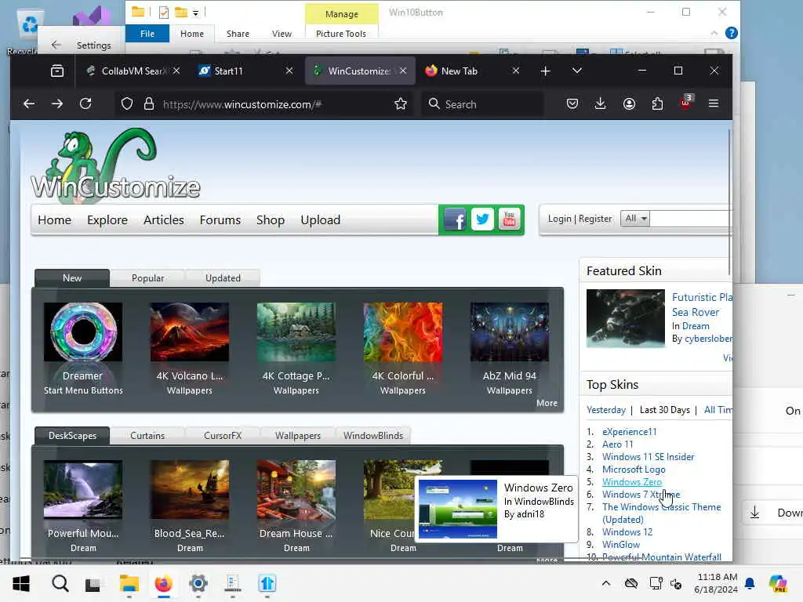The height and width of the screenshot is (602, 803).
Task: Open WinCustomize Twitter icon
Action: tap(482, 219)
